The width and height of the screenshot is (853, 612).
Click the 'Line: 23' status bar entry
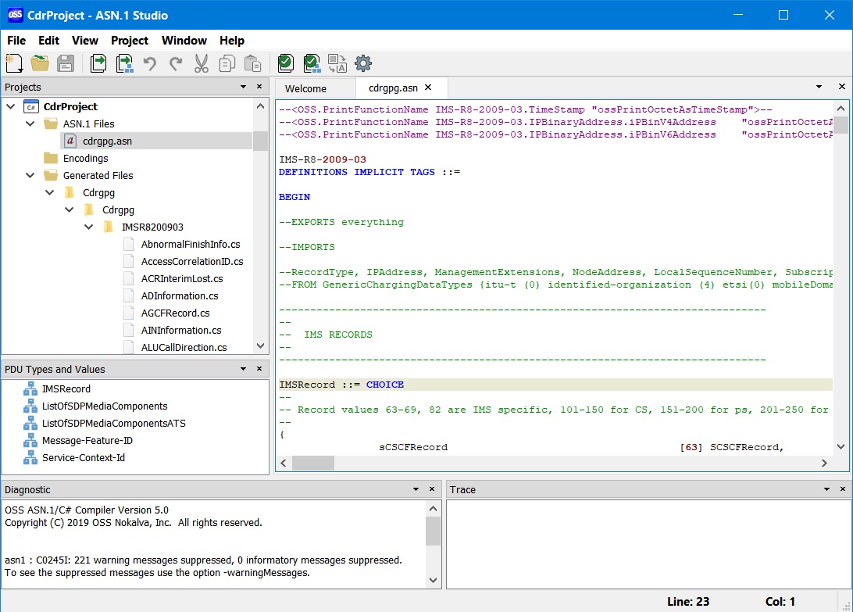688,602
